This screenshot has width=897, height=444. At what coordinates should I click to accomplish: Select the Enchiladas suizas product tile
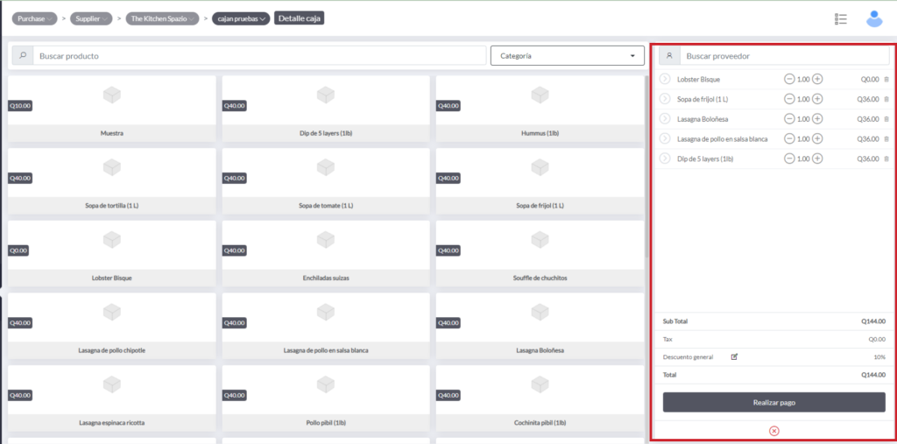click(325, 254)
